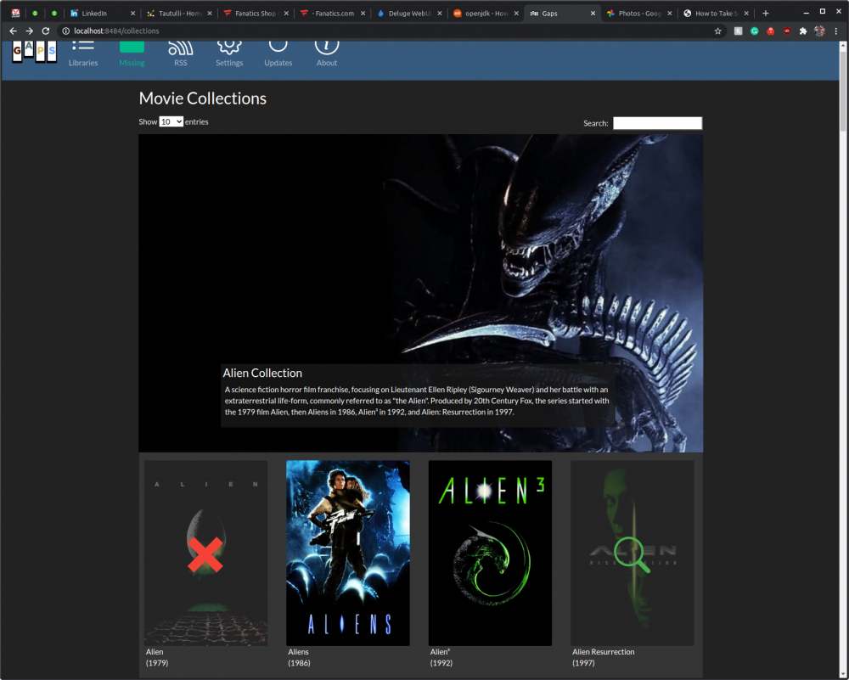The width and height of the screenshot is (849, 680).
Task: Click the red X on Alien poster
Action: [205, 554]
